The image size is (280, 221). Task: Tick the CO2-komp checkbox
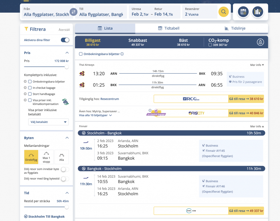(x=210, y=45)
